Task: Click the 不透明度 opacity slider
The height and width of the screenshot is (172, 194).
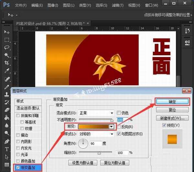Action: tap(96, 120)
